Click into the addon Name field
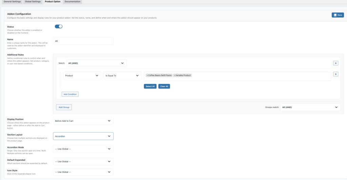 pyautogui.click(x=83, y=41)
